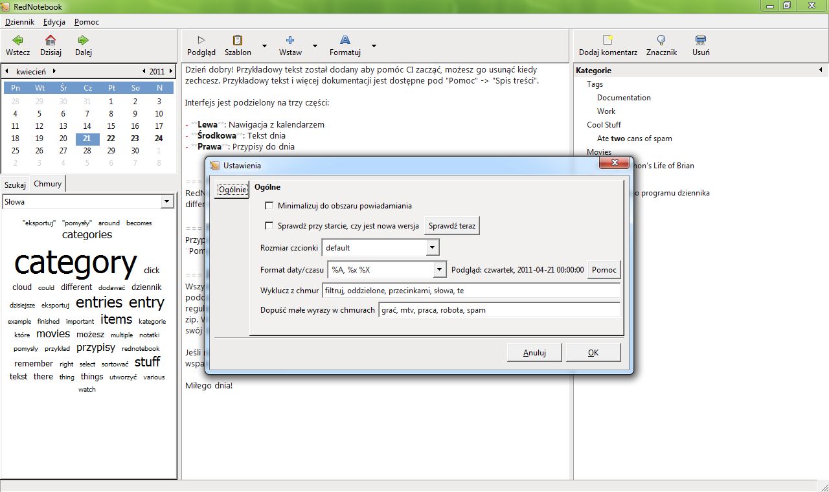Select "Ate two cans of spam" entry
The width and height of the screenshot is (829, 492).
click(635, 139)
